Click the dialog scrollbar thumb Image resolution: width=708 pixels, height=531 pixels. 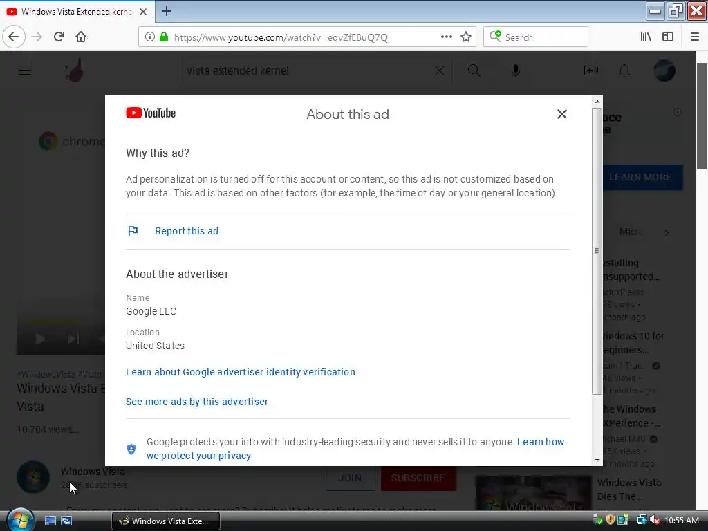(x=597, y=251)
